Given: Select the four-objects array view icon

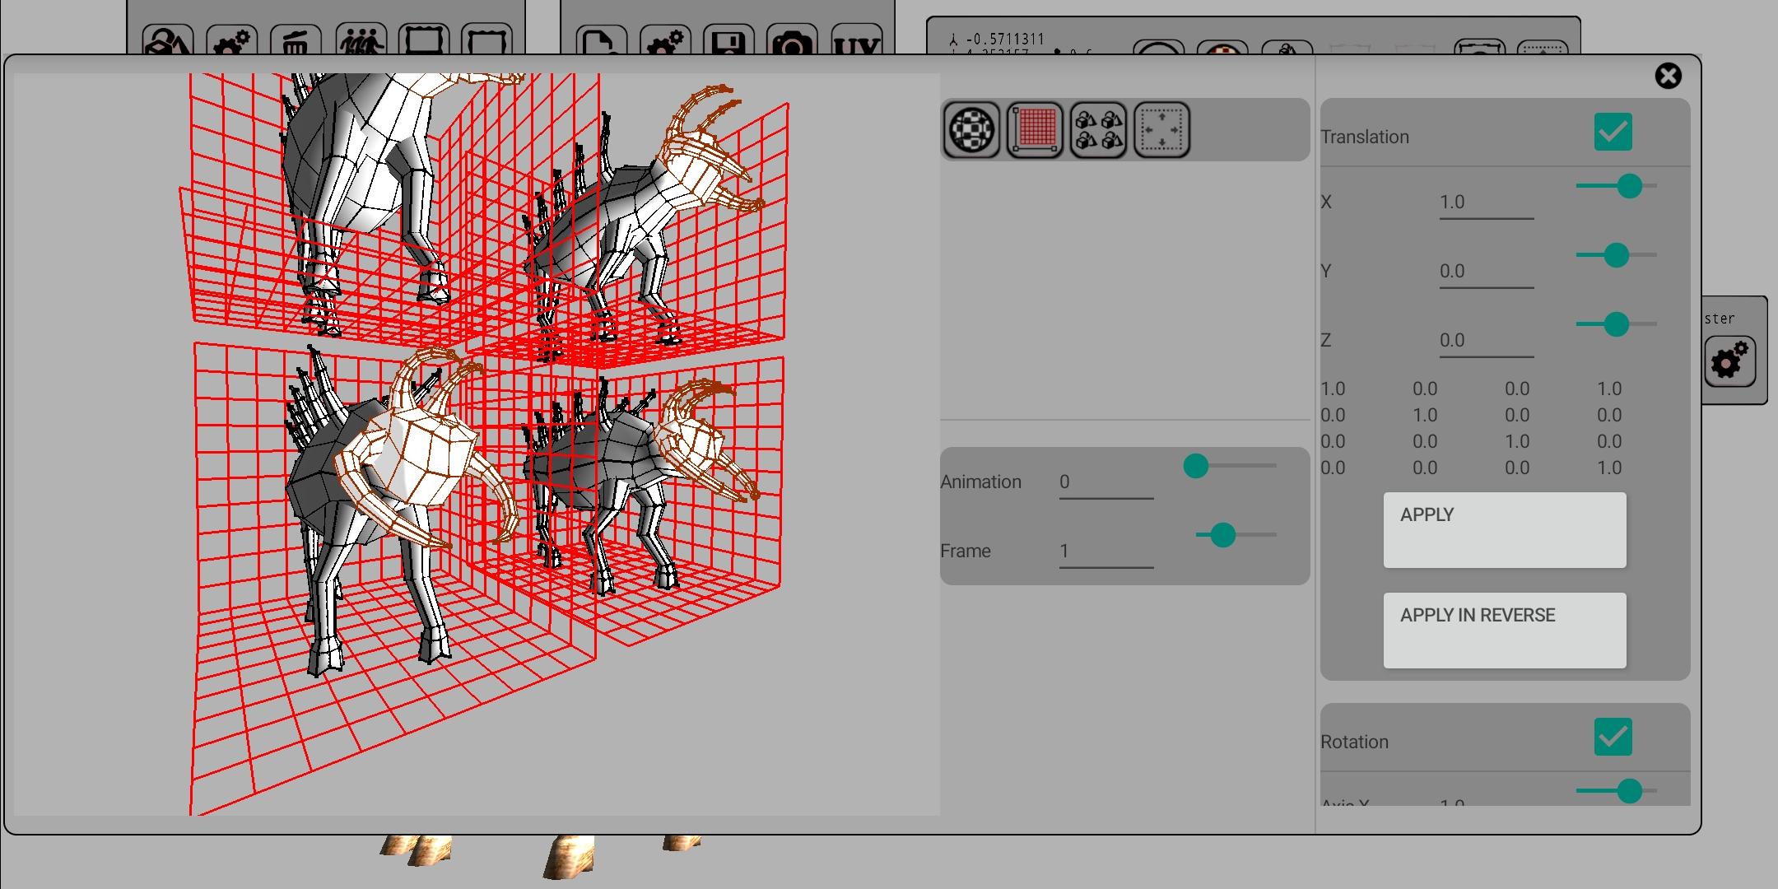Looking at the screenshot, I should 1098,129.
